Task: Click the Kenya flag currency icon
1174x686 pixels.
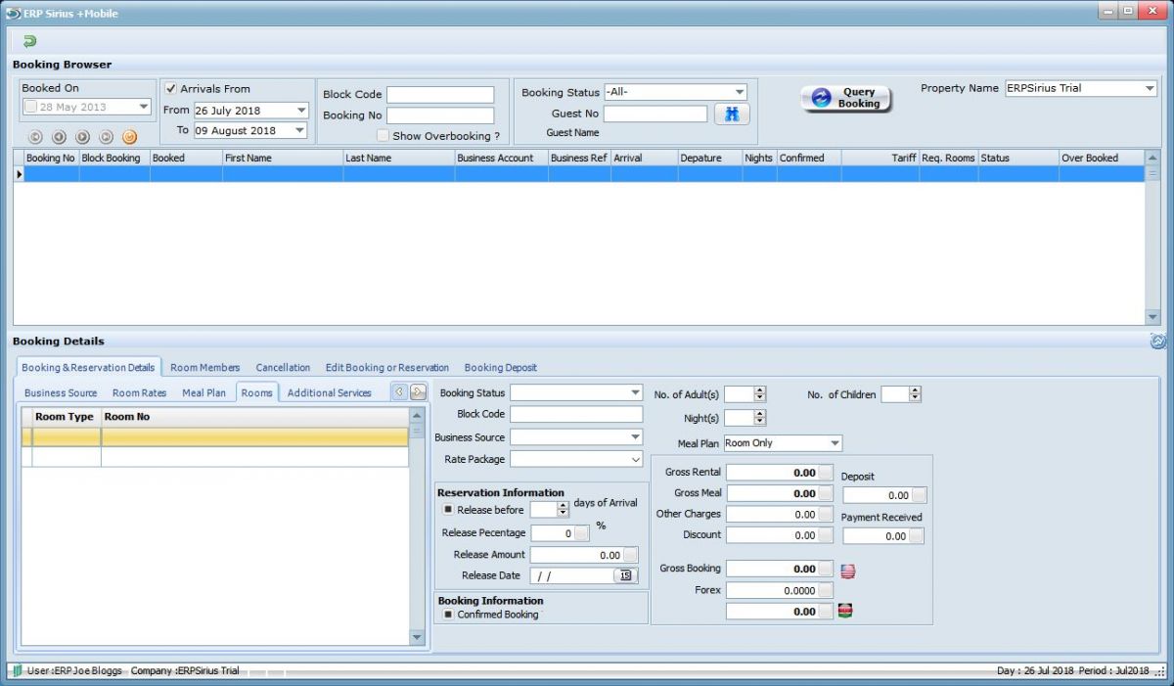Action: [845, 611]
